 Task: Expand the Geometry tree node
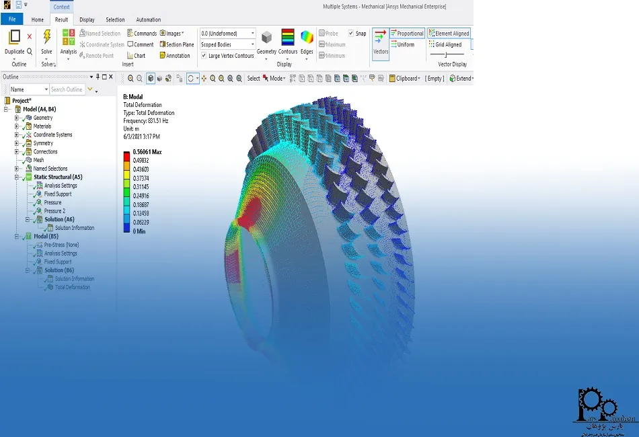(17, 118)
